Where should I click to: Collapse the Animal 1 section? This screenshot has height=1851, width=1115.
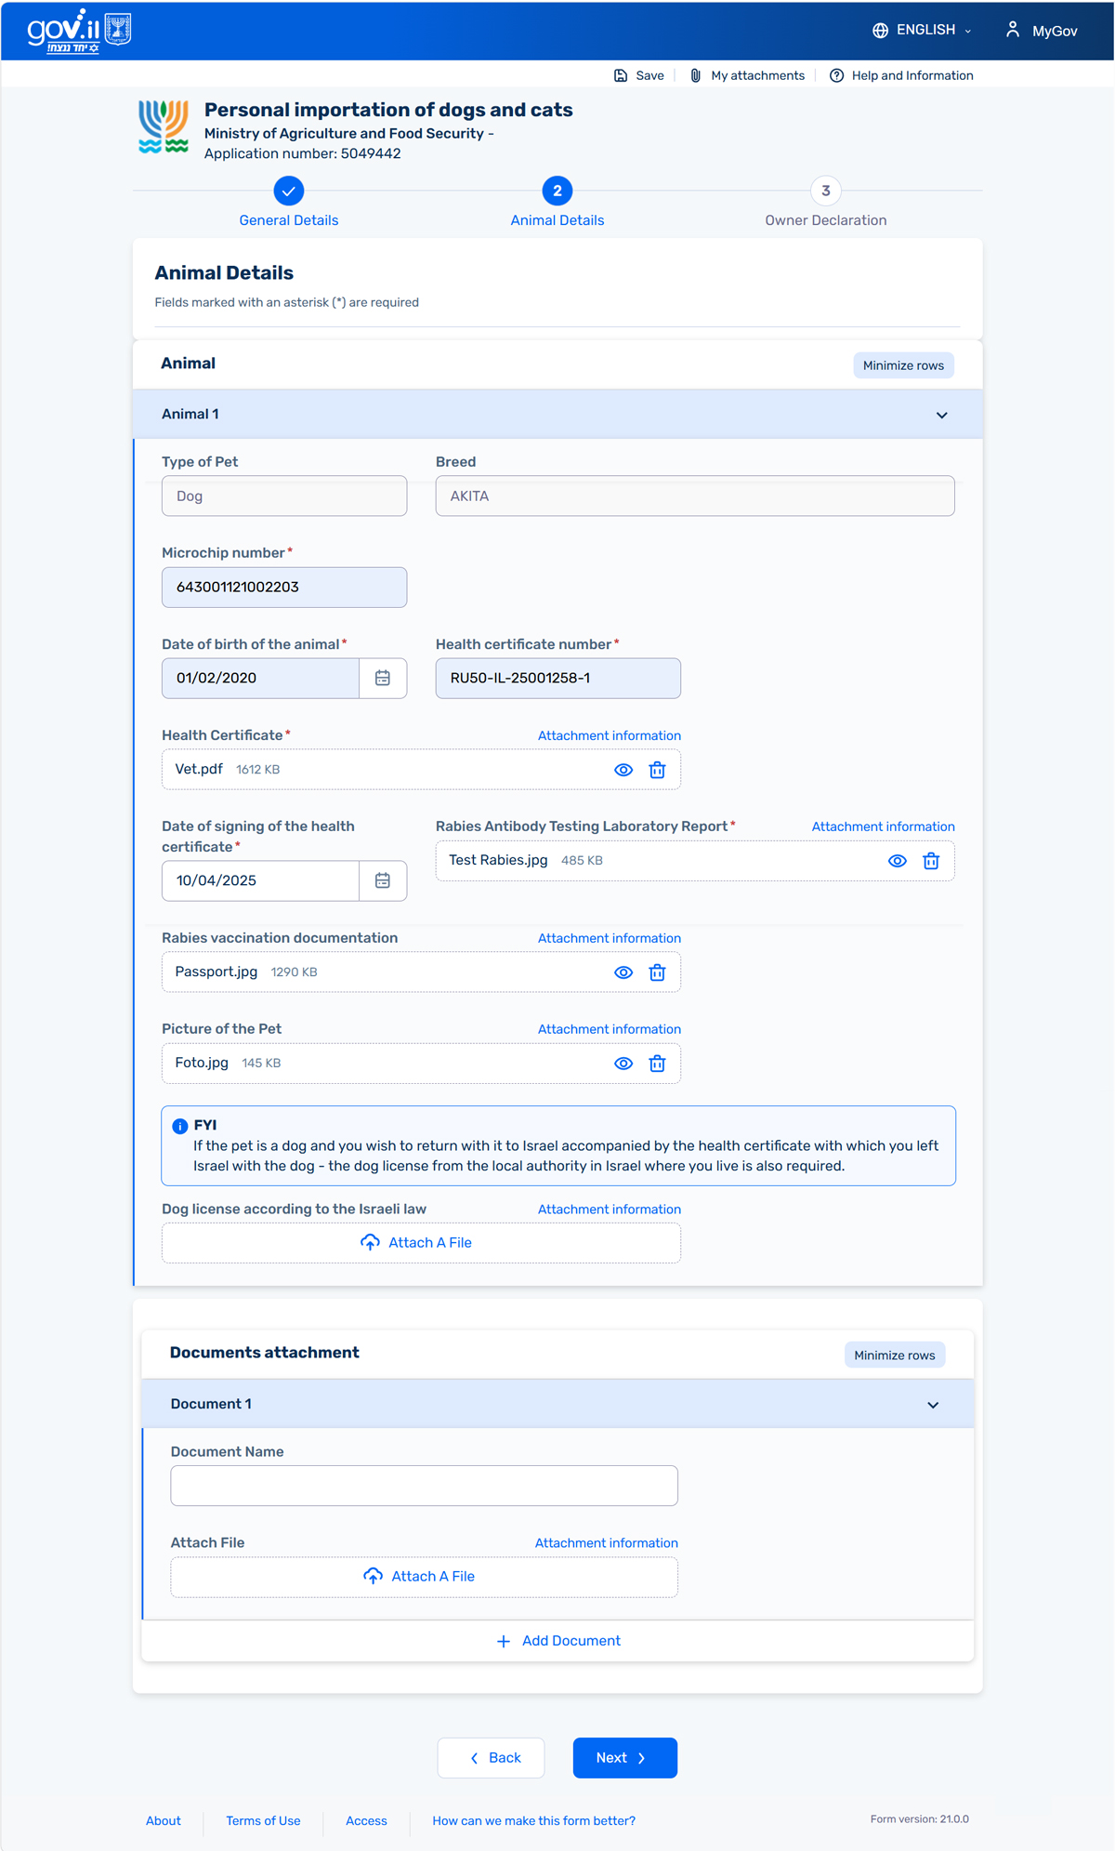[x=941, y=415]
